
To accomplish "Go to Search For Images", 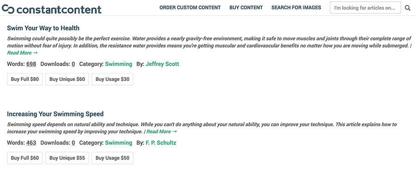I will pyautogui.click(x=296, y=8).
